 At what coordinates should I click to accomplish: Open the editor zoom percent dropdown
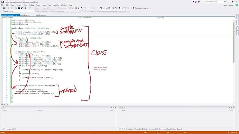(8, 105)
